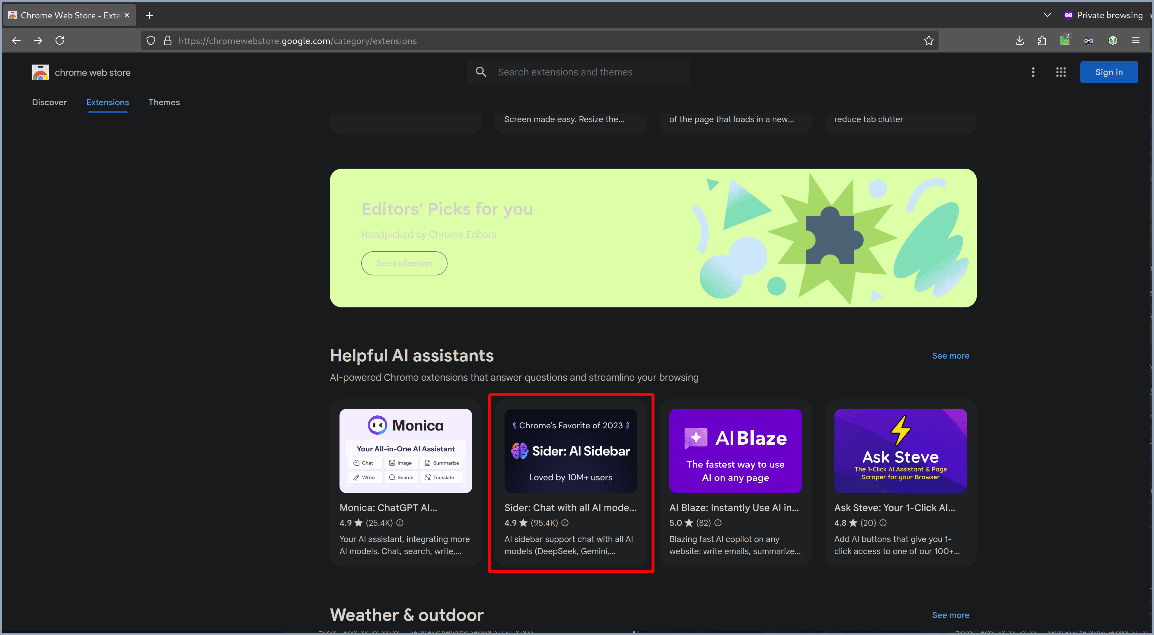Expand the list all tabs dropdown arrow

click(1047, 15)
